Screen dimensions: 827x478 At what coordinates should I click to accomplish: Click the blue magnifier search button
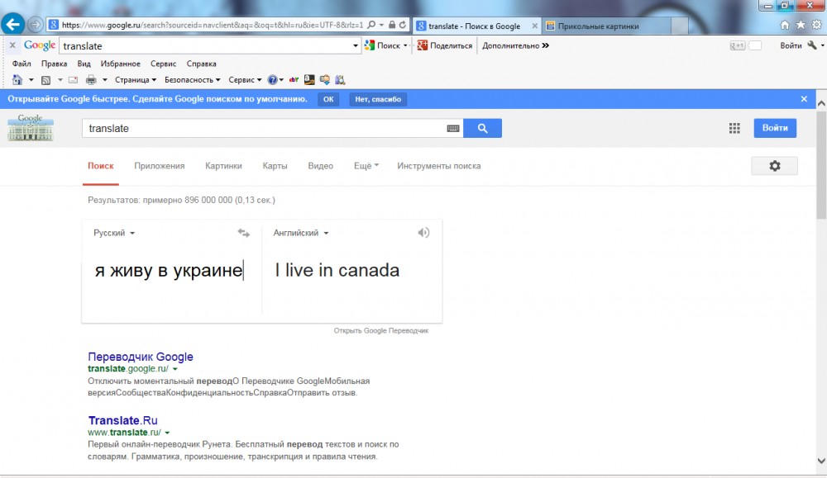point(482,128)
